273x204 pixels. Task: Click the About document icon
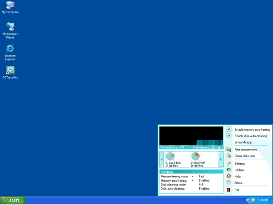click(x=229, y=183)
